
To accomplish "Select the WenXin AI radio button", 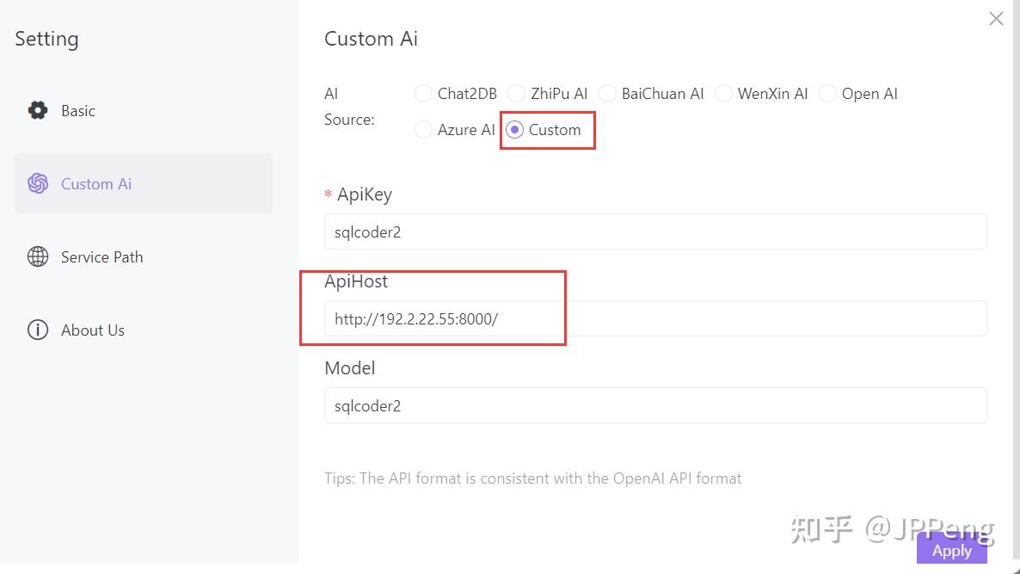I will [723, 94].
